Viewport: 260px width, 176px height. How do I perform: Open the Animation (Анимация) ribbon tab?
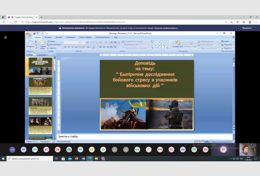[x=70, y=37]
